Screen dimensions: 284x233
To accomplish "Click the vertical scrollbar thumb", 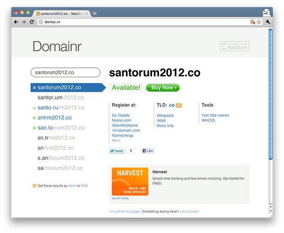I will coord(271,95).
